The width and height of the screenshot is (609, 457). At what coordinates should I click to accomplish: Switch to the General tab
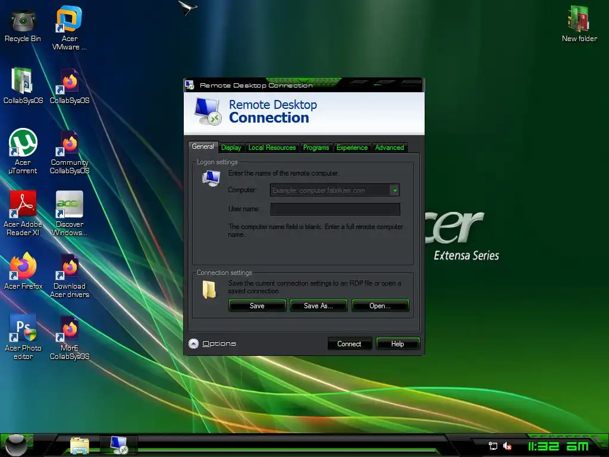pyautogui.click(x=203, y=146)
